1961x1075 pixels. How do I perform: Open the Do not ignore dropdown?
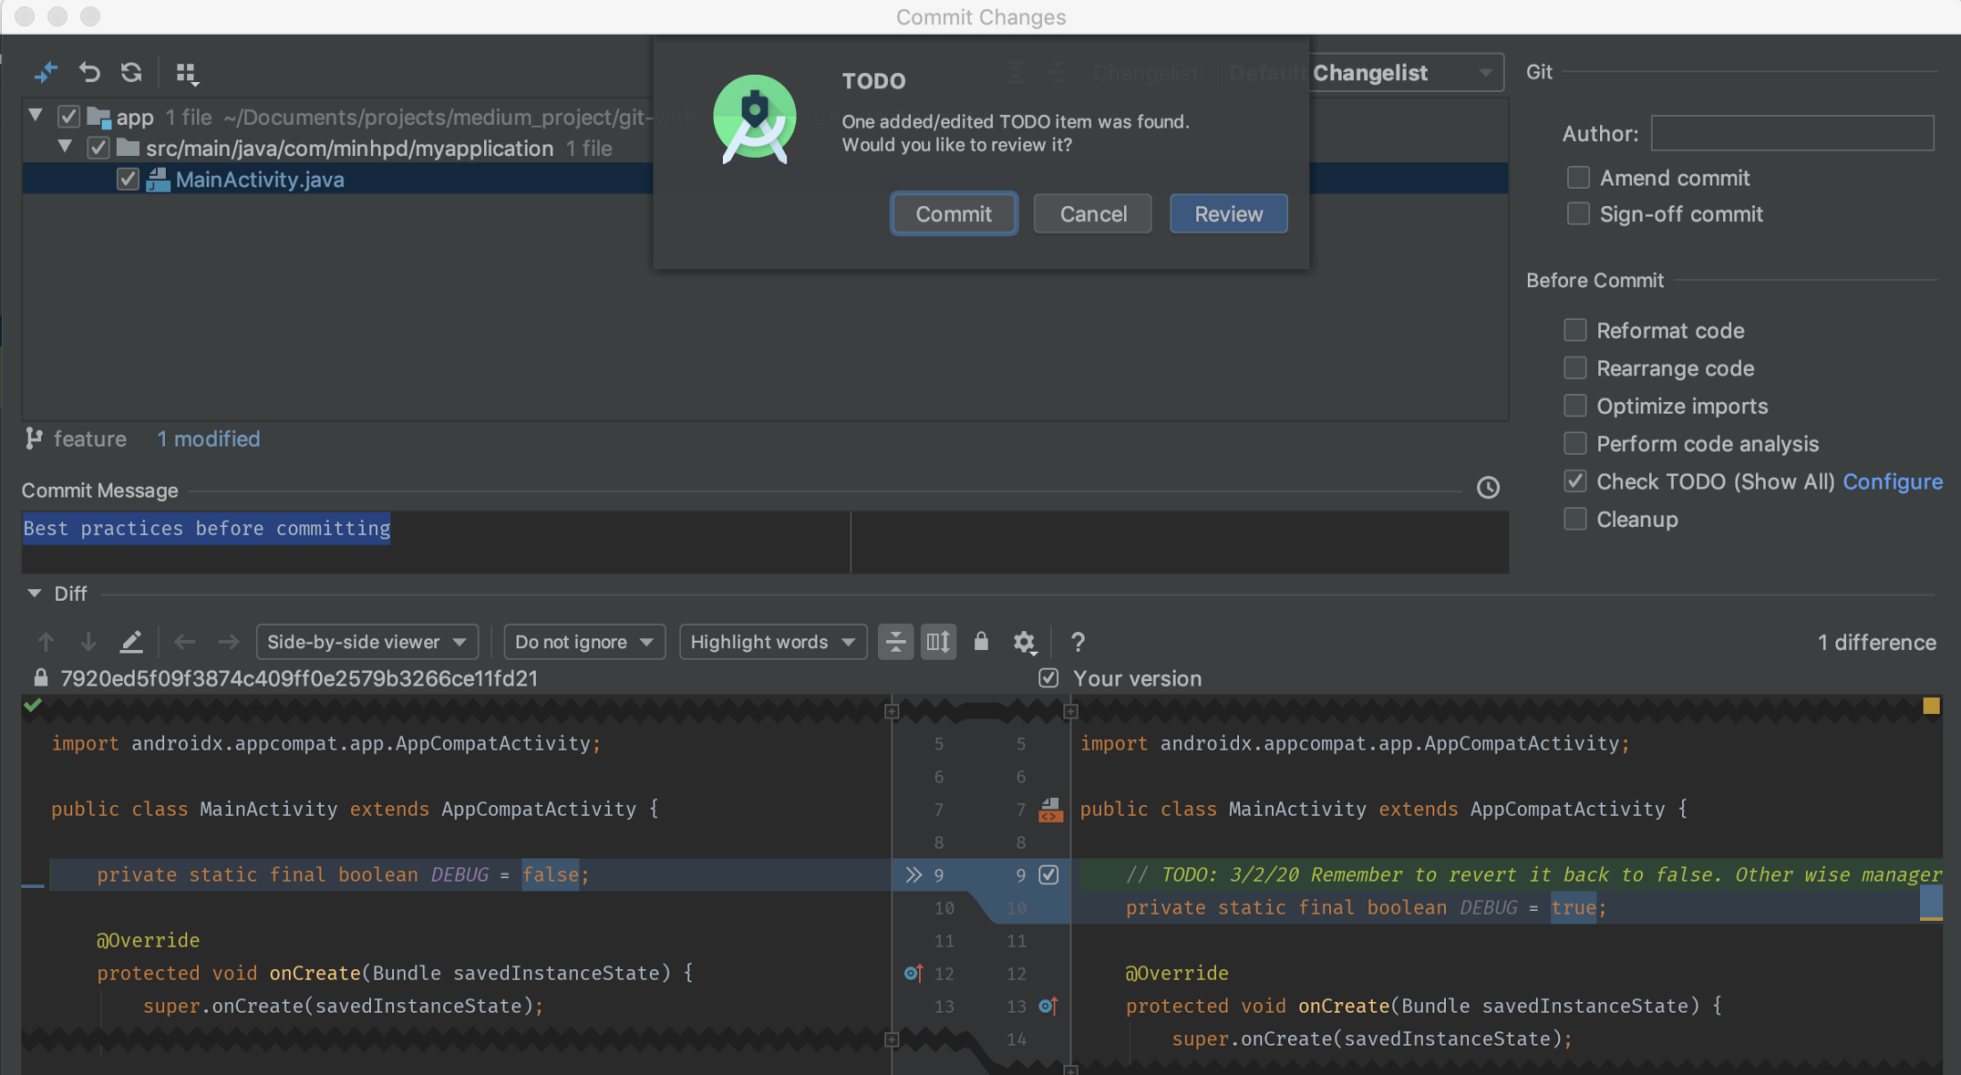coord(583,642)
